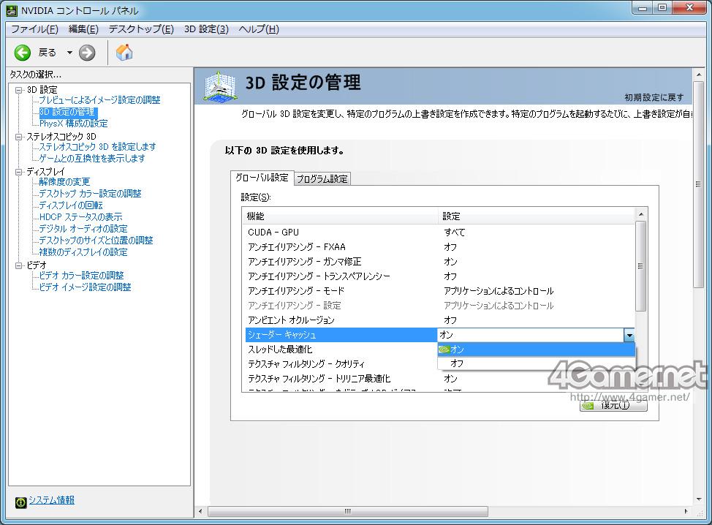Viewport: 712px width, 525px height.
Task: Collapse the 3D 設定 tree node
Action: [18, 90]
